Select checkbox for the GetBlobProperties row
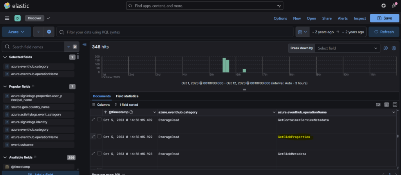Image resolution: width=401 pixels, height=175 pixels. (x=99, y=137)
